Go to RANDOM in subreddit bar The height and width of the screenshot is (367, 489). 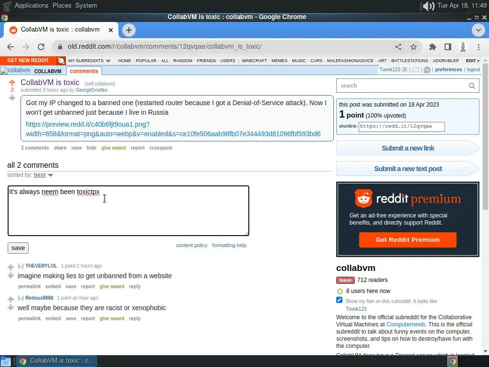(183, 61)
